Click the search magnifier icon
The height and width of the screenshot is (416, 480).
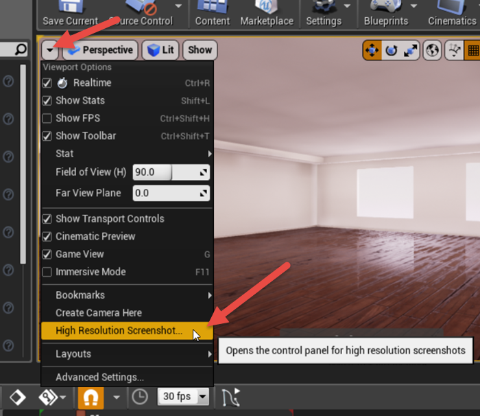click(x=21, y=49)
